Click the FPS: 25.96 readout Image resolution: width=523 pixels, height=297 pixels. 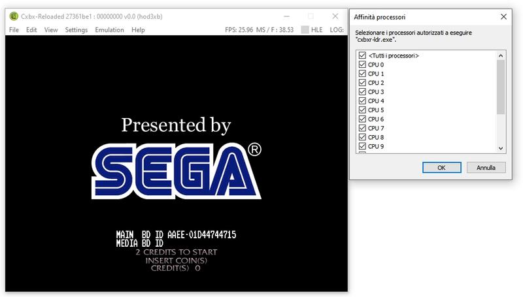239,30
